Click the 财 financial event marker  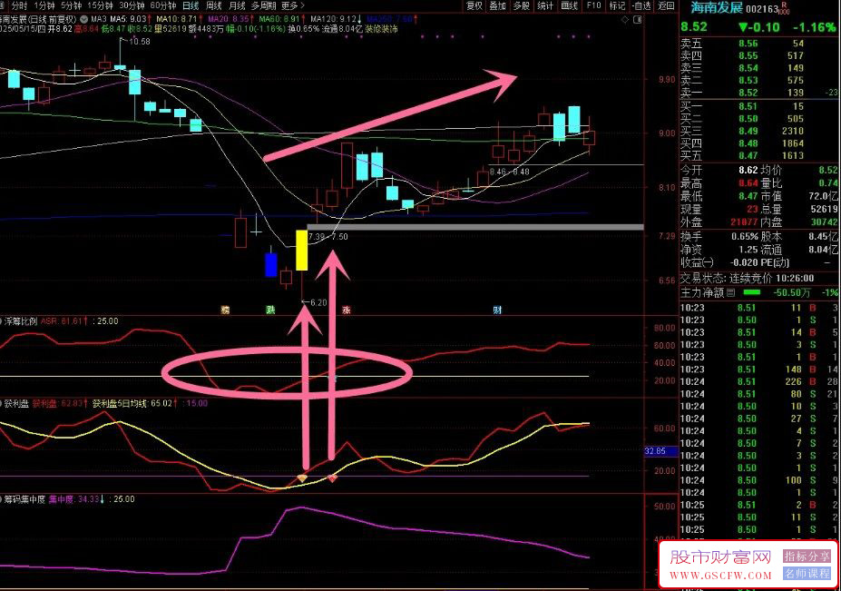[497, 310]
